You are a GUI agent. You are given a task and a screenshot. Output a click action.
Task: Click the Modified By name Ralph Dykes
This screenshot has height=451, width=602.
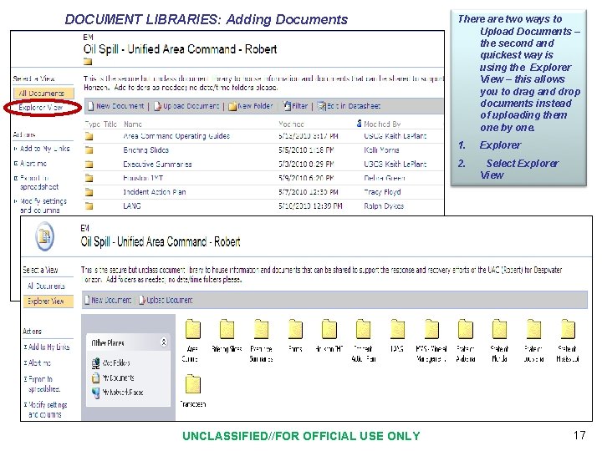click(384, 206)
